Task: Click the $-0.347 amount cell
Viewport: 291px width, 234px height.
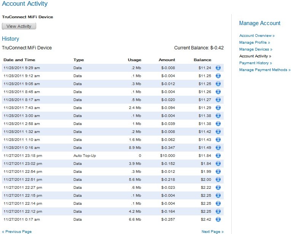Action: click(x=168, y=148)
